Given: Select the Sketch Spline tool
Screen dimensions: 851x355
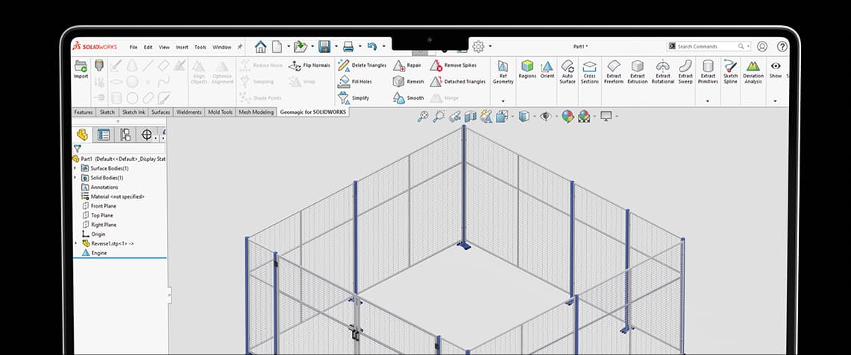Looking at the screenshot, I should tap(730, 72).
